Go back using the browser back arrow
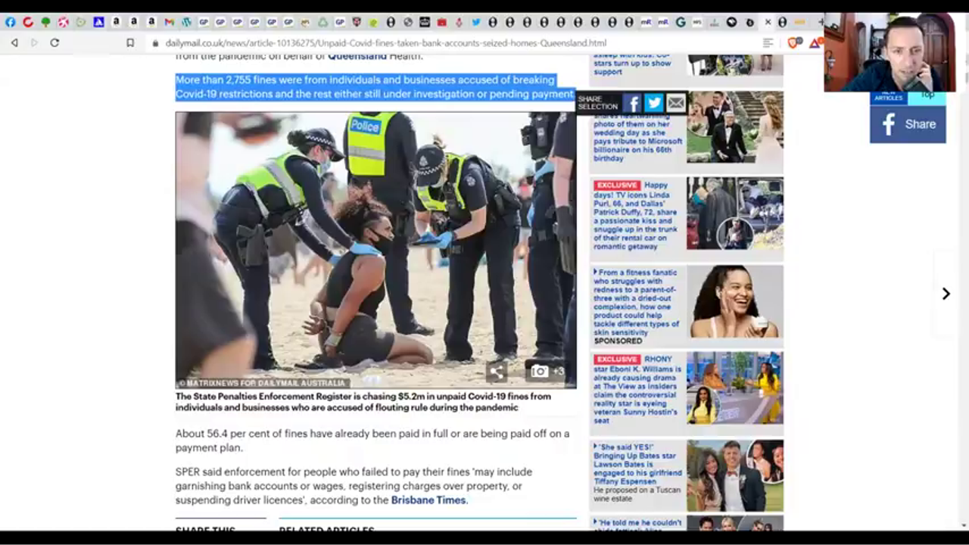Image resolution: width=969 pixels, height=545 pixels. point(14,43)
